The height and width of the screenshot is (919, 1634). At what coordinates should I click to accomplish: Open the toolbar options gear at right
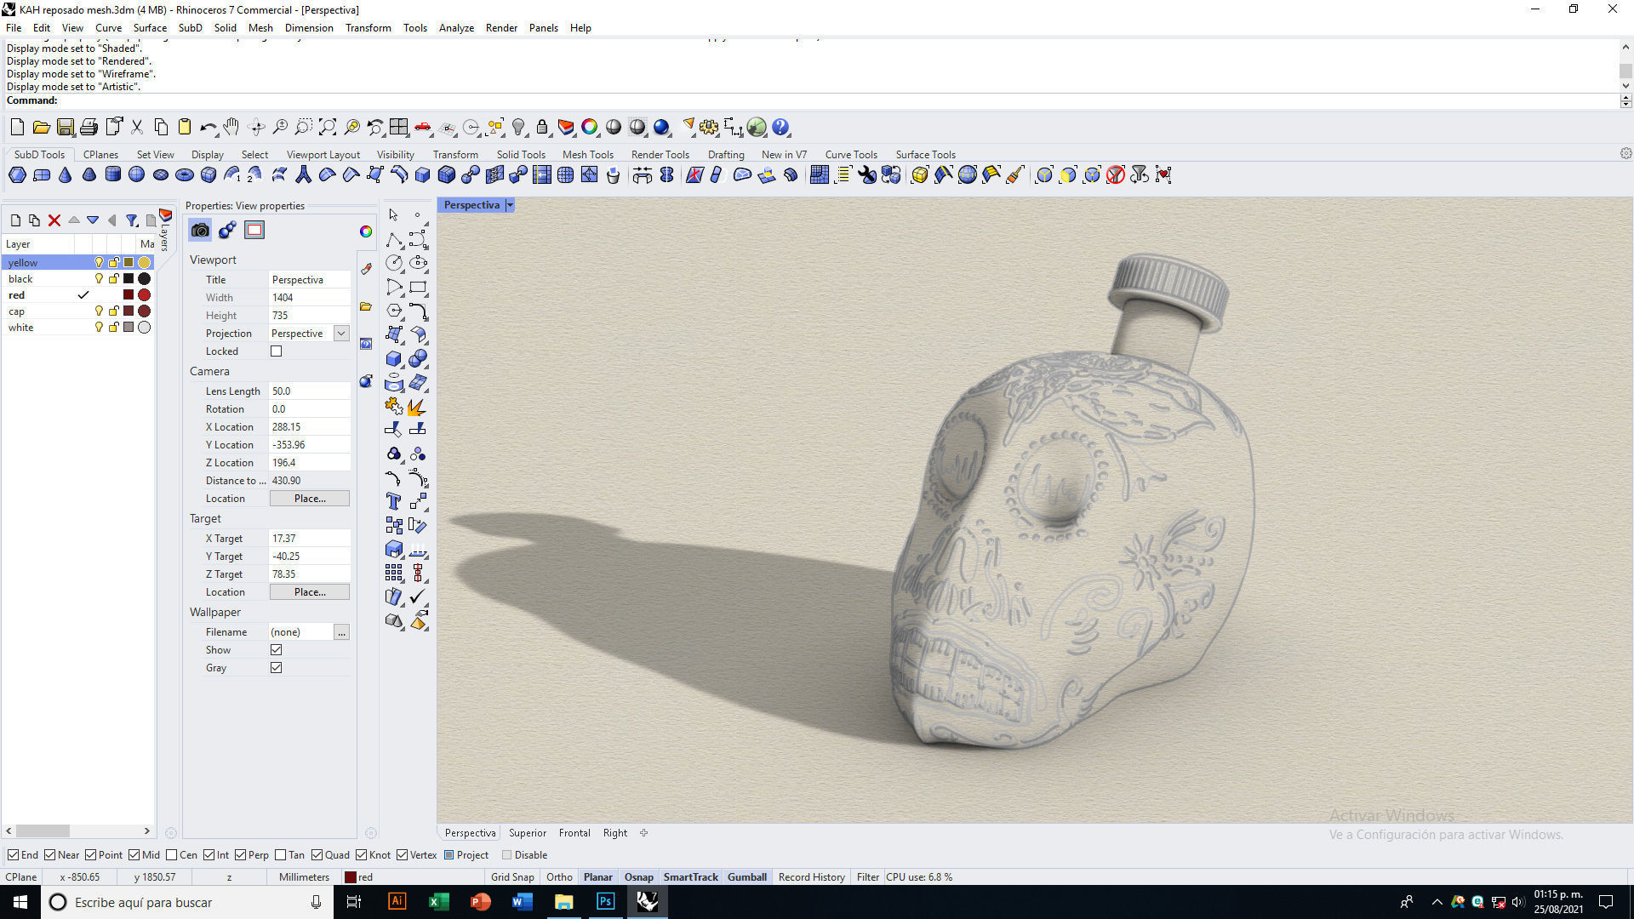tap(1625, 154)
